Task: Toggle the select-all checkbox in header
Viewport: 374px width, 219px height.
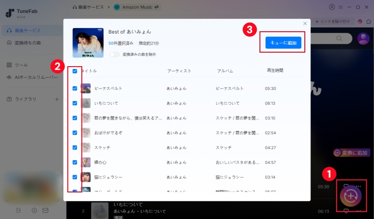Action: pyautogui.click(x=75, y=71)
